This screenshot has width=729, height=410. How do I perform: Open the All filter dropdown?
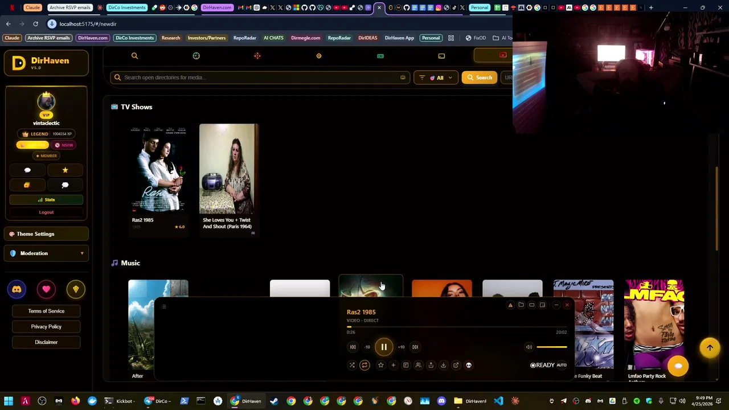click(x=436, y=77)
